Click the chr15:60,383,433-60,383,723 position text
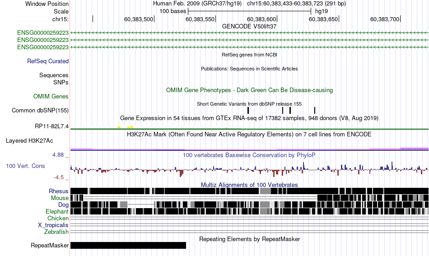429x256 pixels. click(296, 4)
